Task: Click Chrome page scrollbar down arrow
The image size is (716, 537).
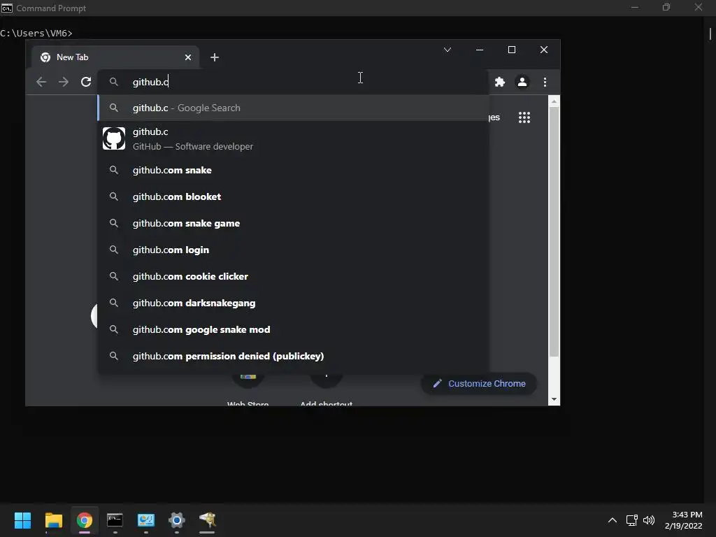Action: (x=554, y=399)
